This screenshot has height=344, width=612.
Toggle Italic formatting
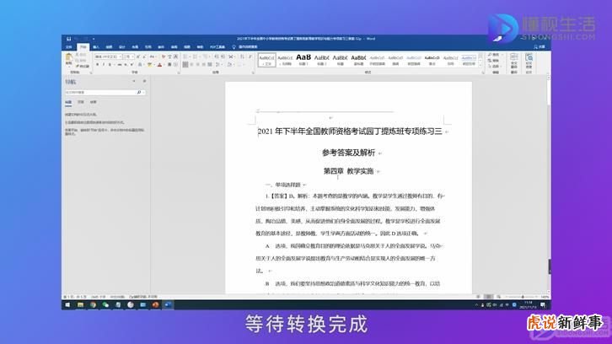click(104, 64)
